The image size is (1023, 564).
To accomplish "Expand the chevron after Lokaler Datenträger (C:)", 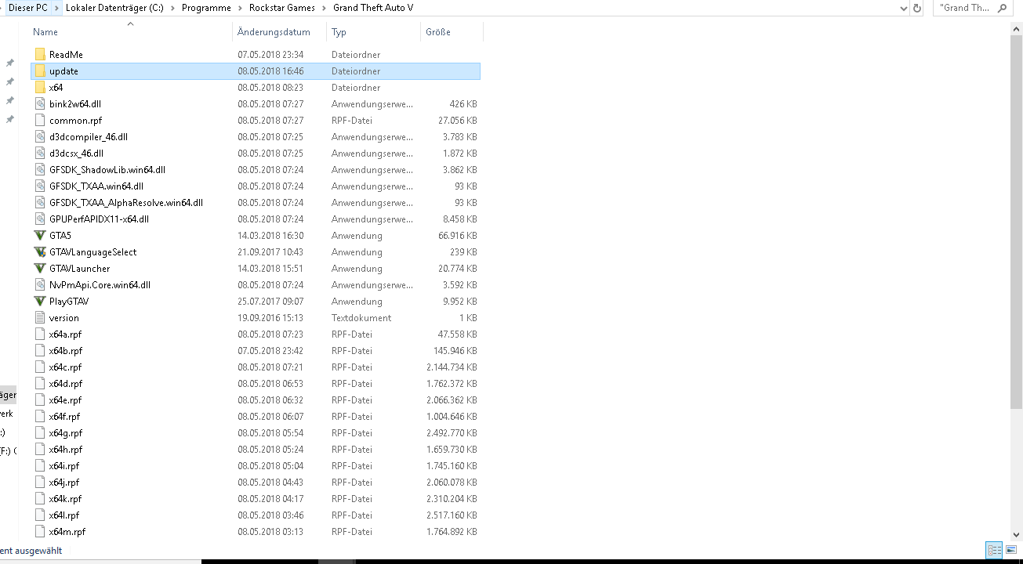I will point(172,8).
